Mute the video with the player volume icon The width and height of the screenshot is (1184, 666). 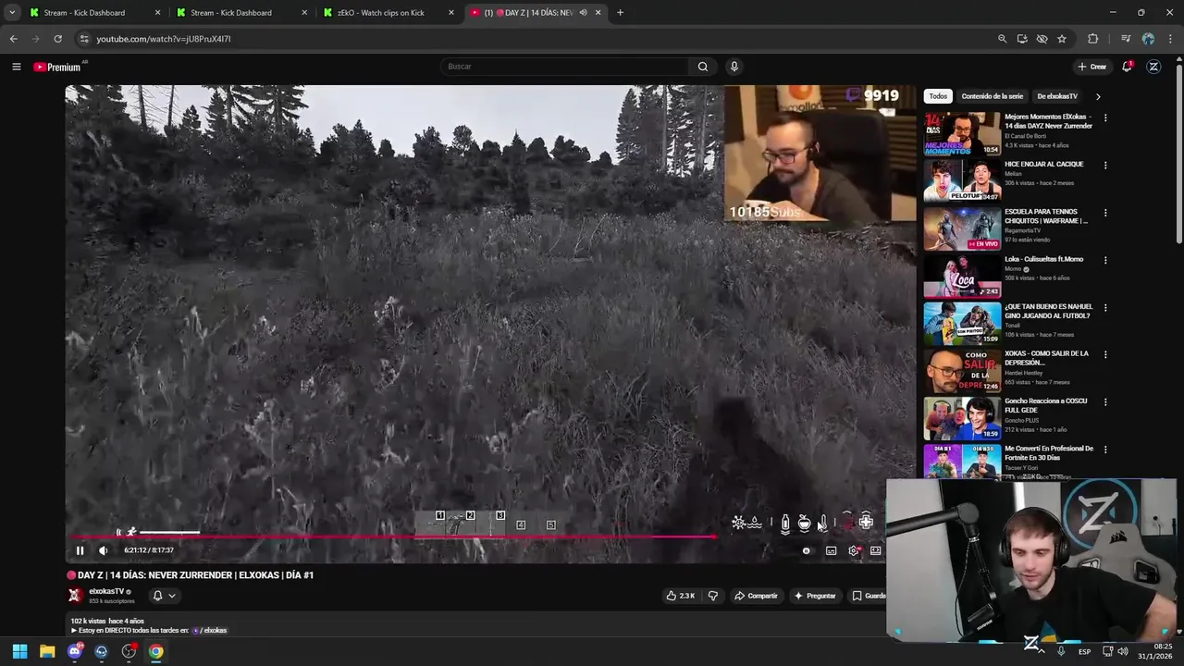coord(103,550)
